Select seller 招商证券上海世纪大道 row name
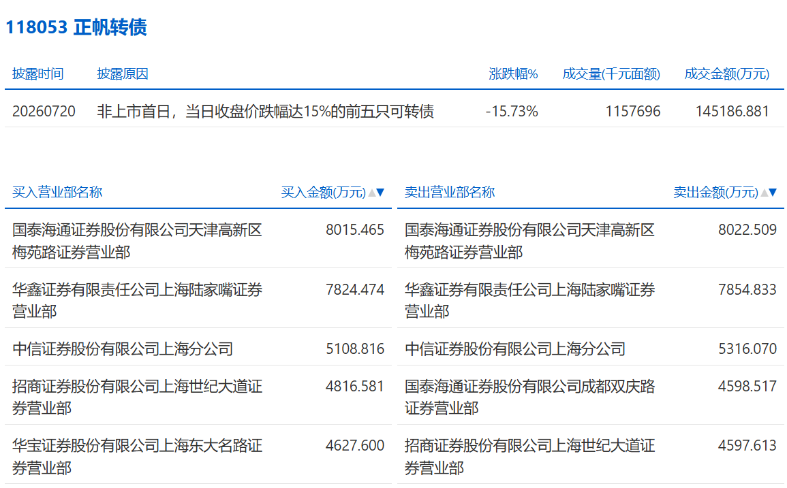 coord(529,457)
